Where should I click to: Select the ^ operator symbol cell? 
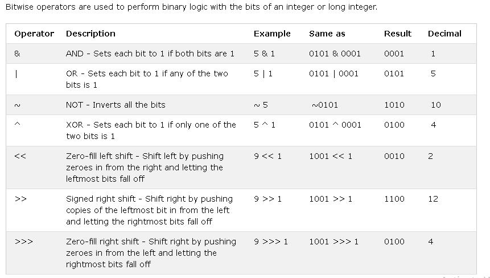point(17,124)
